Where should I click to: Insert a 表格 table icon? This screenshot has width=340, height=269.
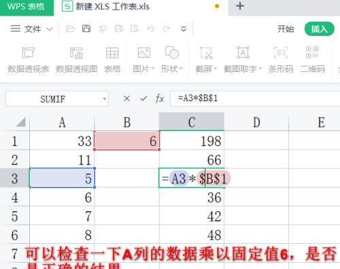[112, 53]
